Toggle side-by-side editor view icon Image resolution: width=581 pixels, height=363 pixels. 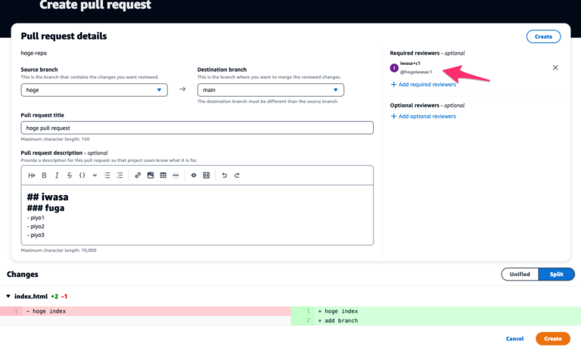coord(207,175)
